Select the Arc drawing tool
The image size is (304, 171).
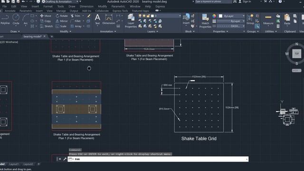pos(25,19)
